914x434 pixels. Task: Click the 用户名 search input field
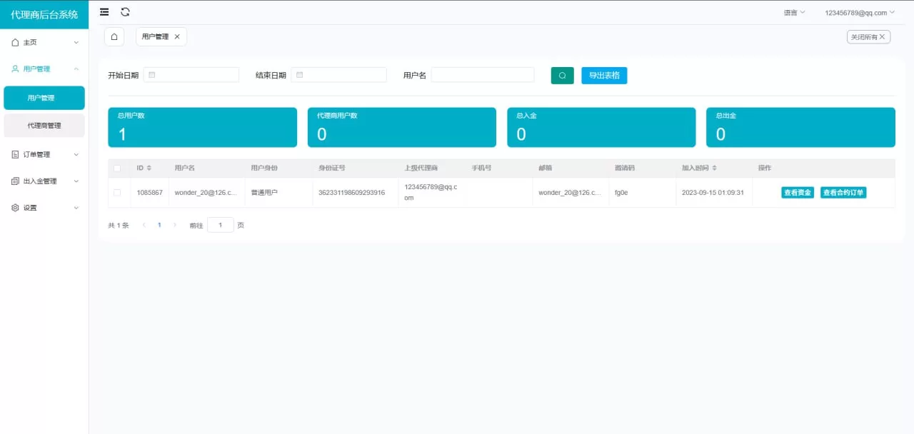tap(482, 75)
